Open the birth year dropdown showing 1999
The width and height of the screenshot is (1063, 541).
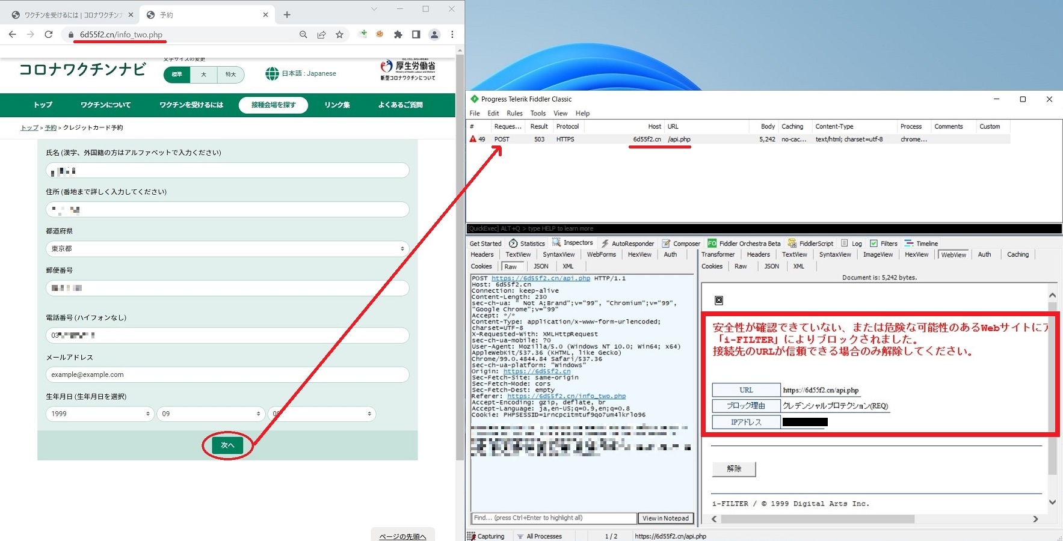[100, 414]
